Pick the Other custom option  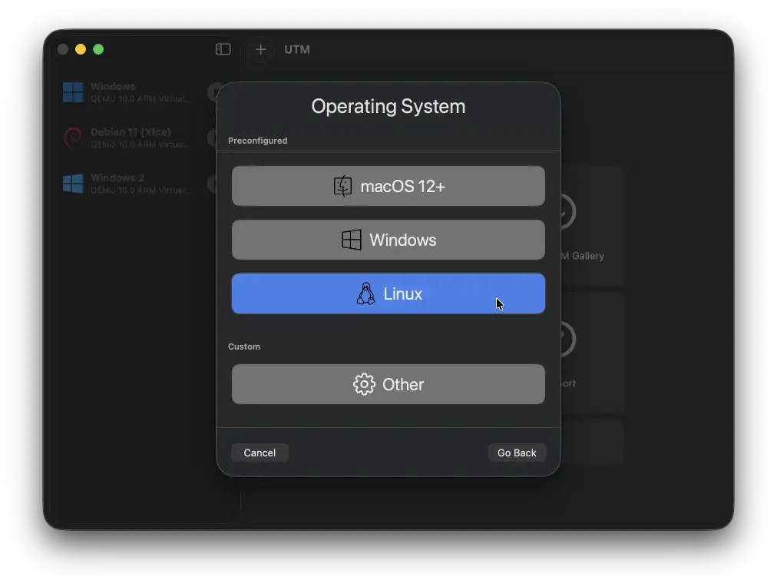point(388,384)
